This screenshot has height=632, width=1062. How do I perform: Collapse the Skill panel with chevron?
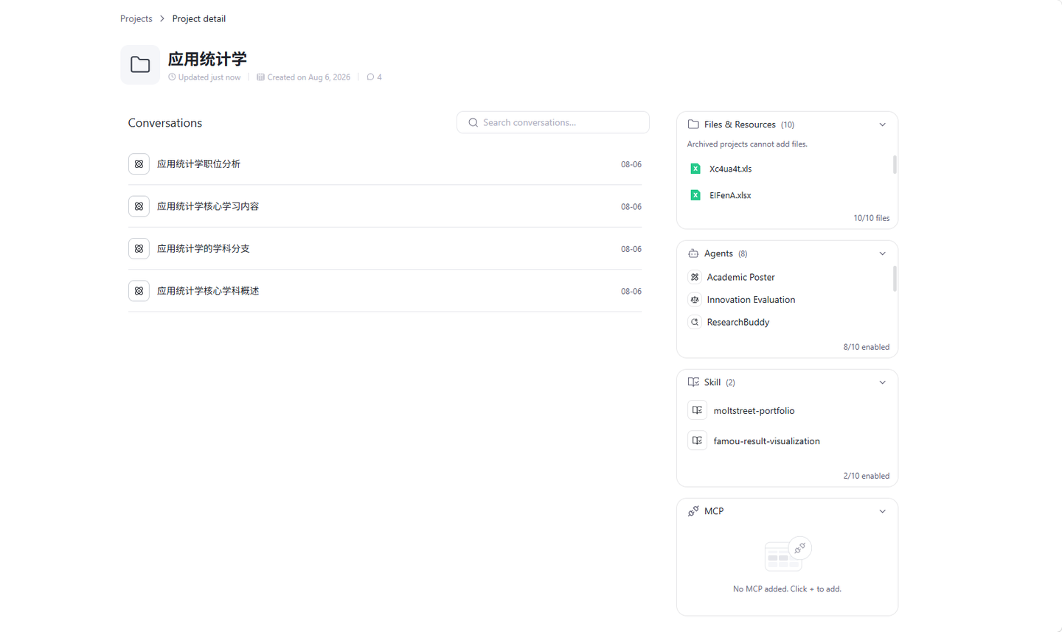(882, 382)
